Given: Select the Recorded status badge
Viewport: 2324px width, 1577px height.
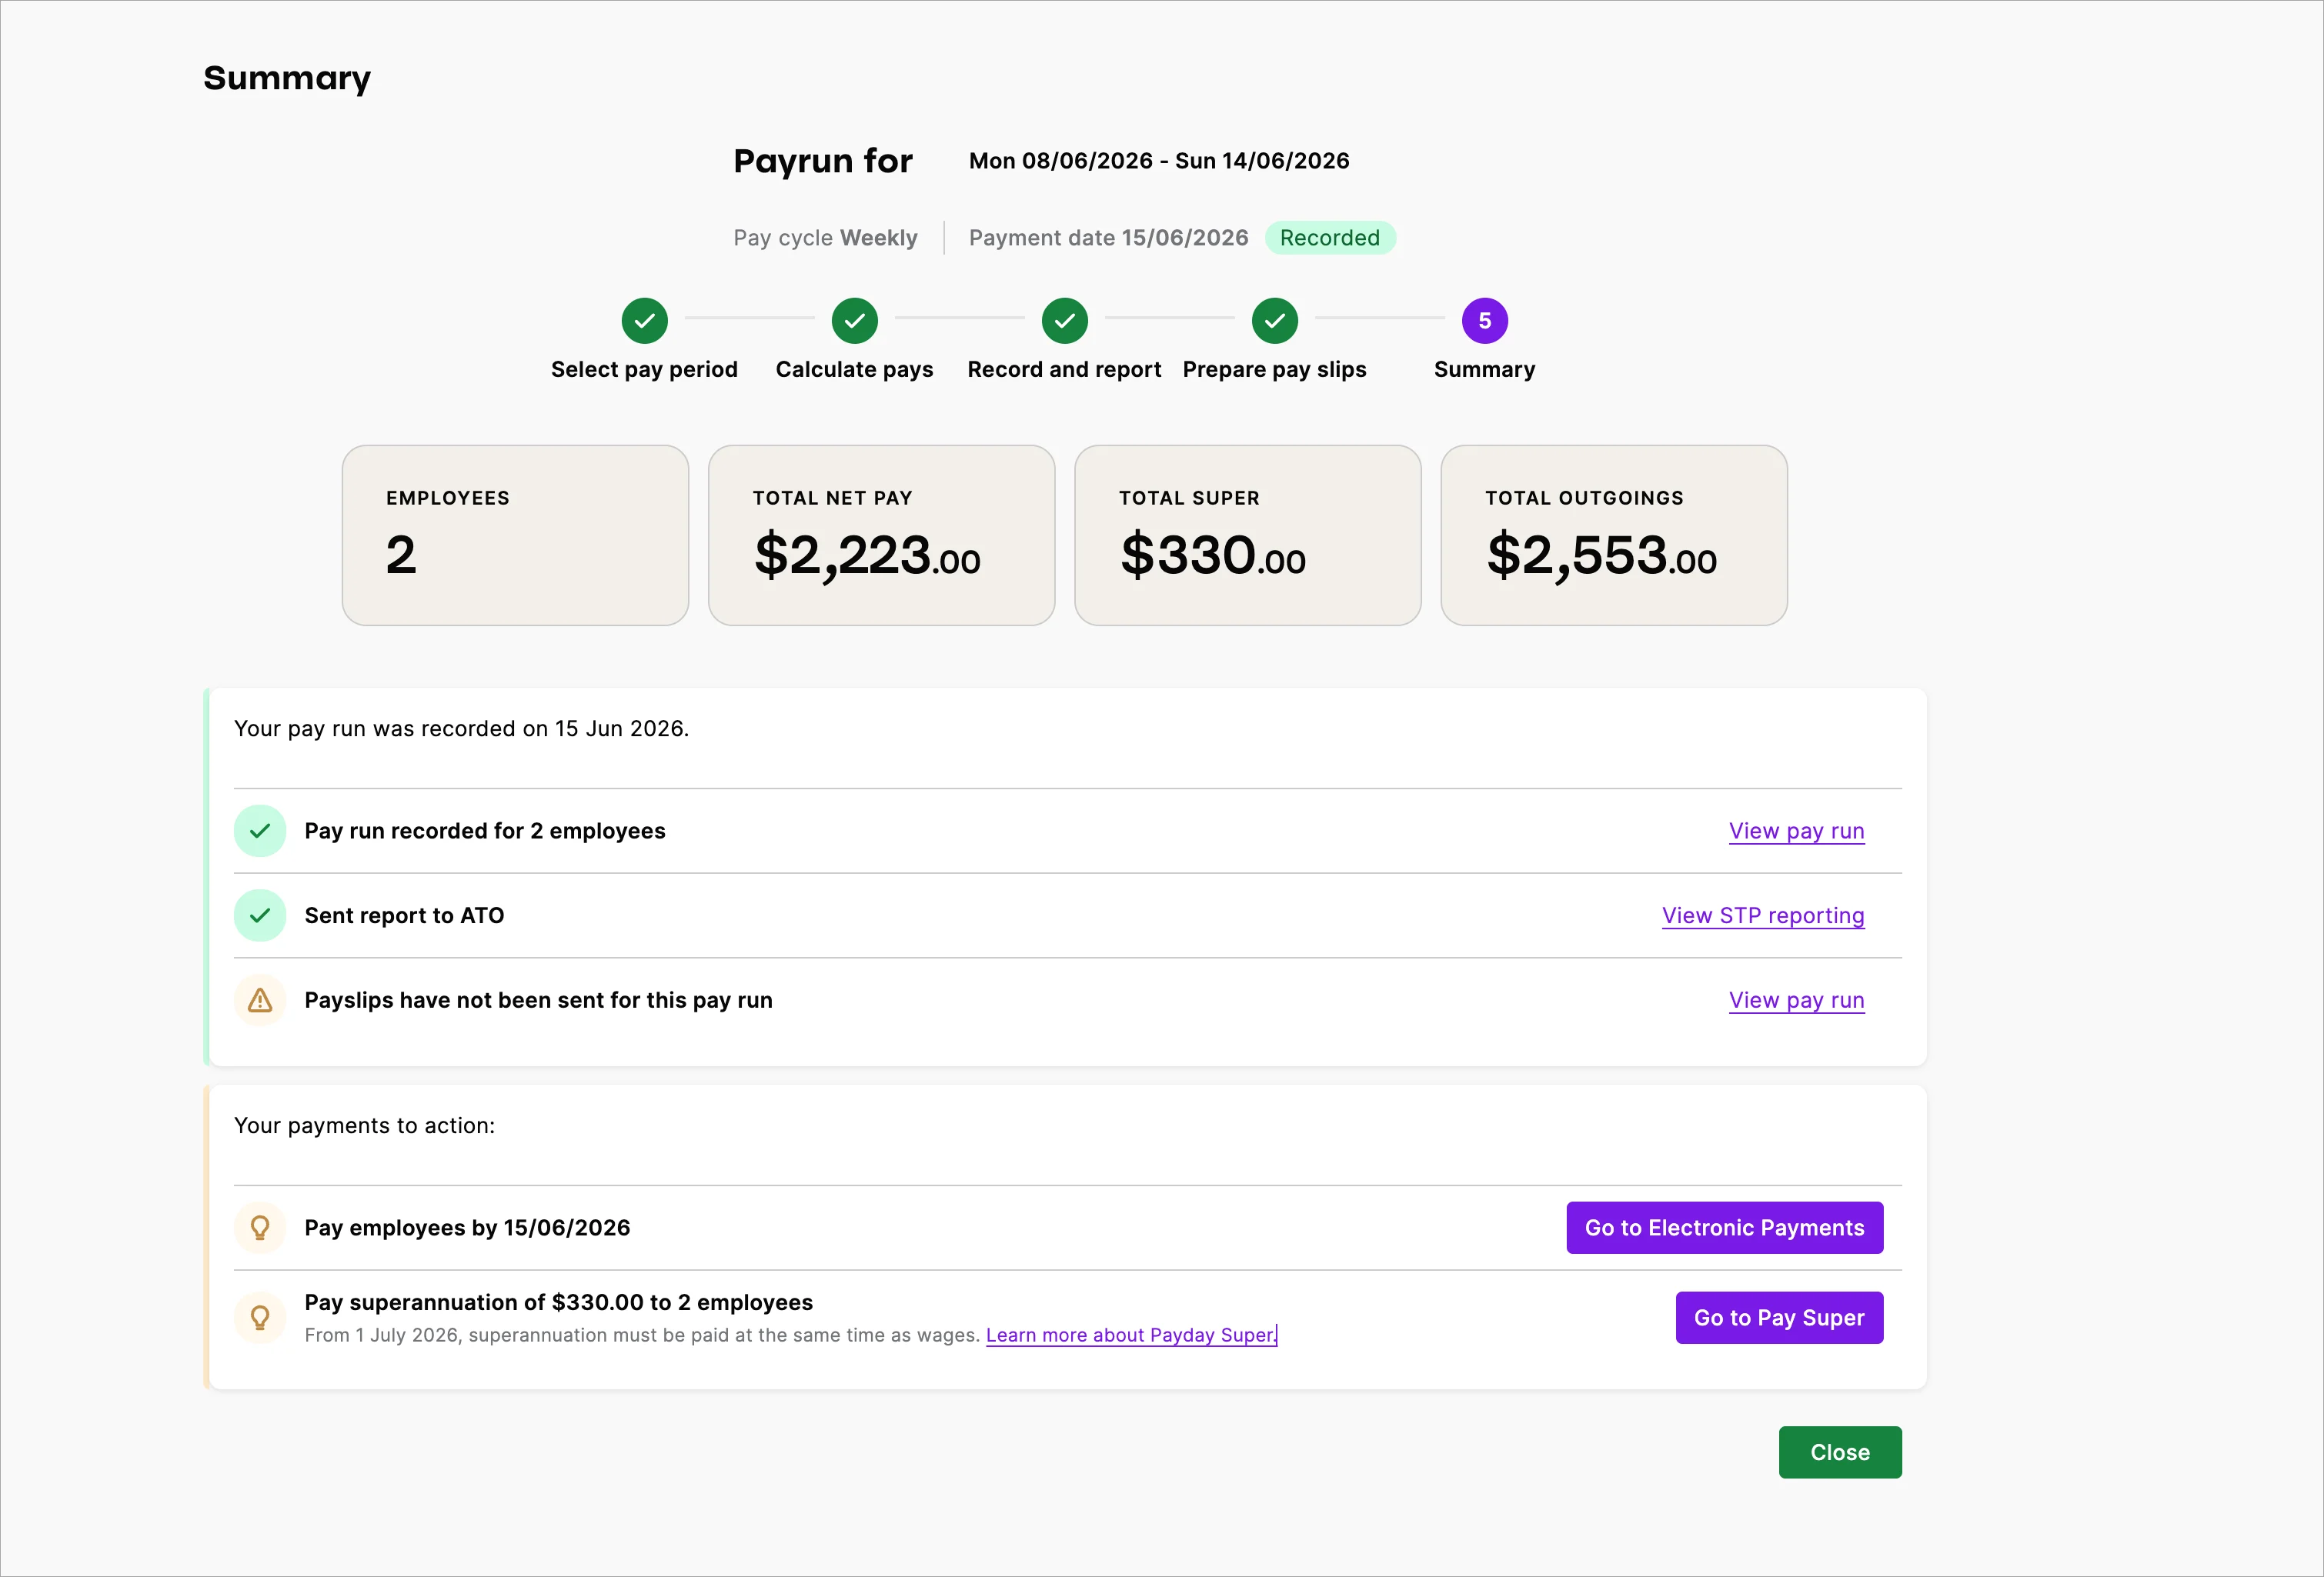Looking at the screenshot, I should 1330,238.
